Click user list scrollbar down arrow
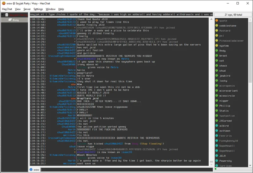This screenshot has height=173, width=253. pos(250,165)
